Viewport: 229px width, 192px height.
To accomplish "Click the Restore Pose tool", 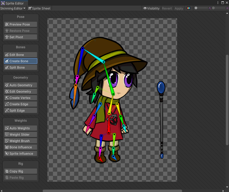I will click(21, 31).
